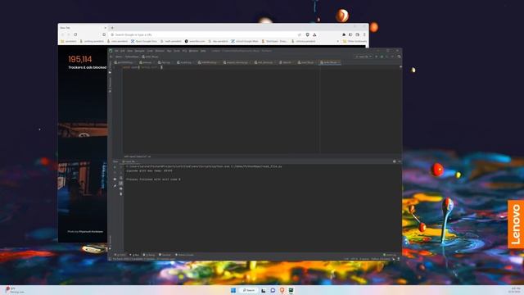Open the taskbar clock and date
This screenshot has width=524, height=295.
tap(515, 290)
